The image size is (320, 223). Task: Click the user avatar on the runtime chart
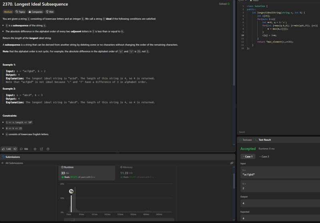[71, 191]
